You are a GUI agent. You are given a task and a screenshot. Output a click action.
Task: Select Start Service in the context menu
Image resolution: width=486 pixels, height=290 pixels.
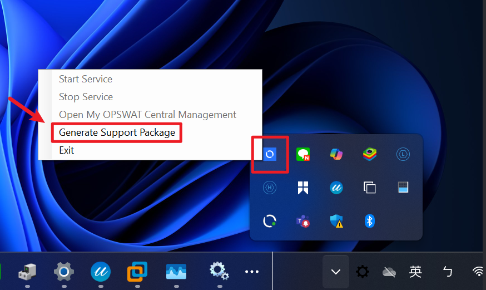(86, 79)
